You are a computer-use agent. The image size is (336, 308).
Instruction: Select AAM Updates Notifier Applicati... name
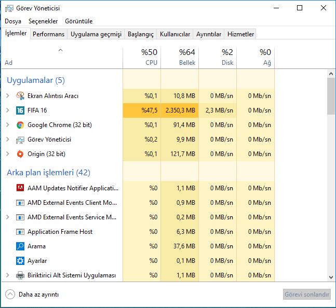73,188
